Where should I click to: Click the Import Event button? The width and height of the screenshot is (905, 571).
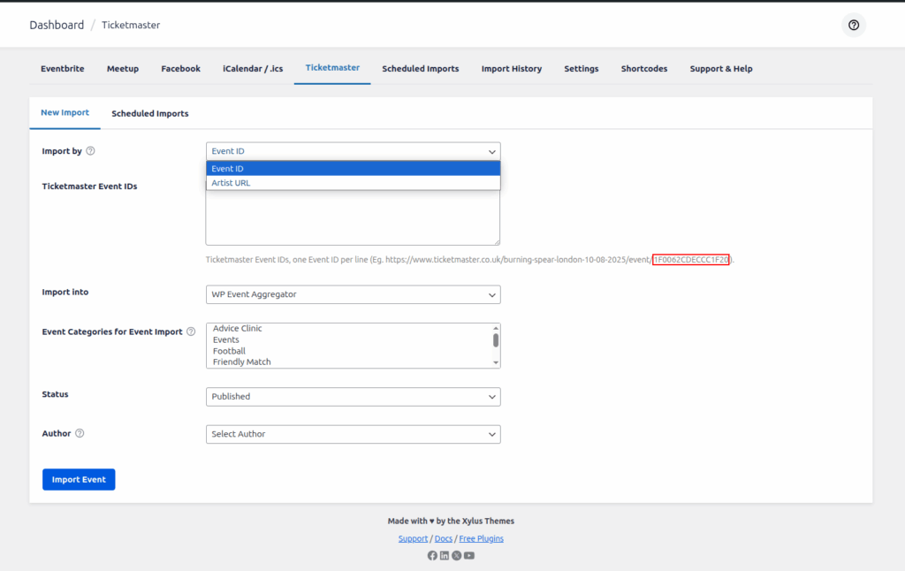coord(79,479)
